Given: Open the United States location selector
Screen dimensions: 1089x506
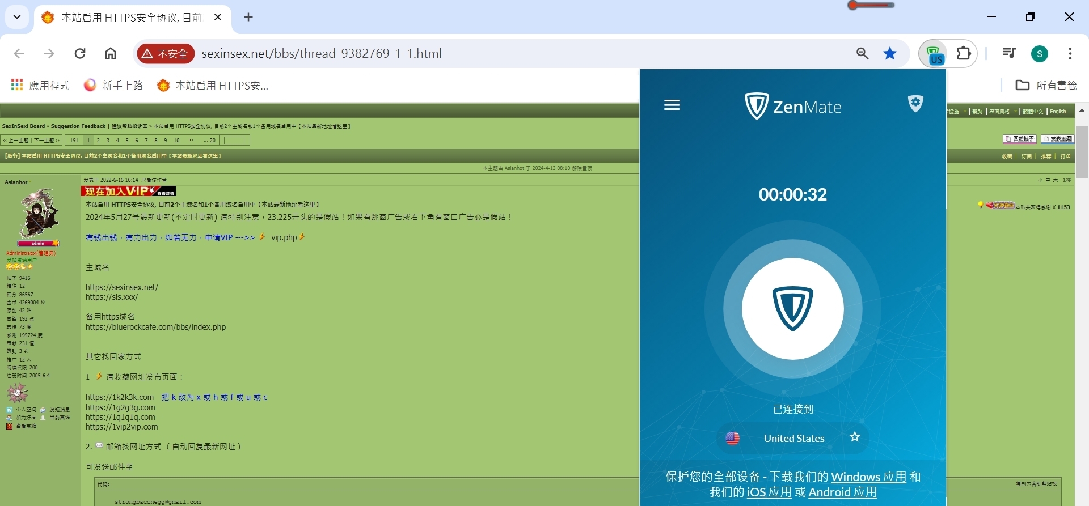Looking at the screenshot, I should [x=792, y=438].
